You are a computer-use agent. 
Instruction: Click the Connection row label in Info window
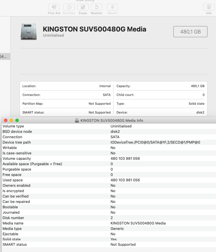[13, 137]
